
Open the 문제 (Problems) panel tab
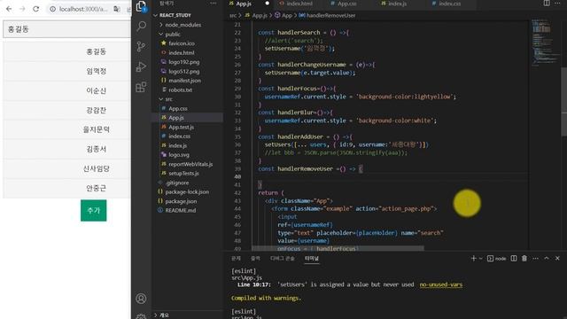click(236, 258)
